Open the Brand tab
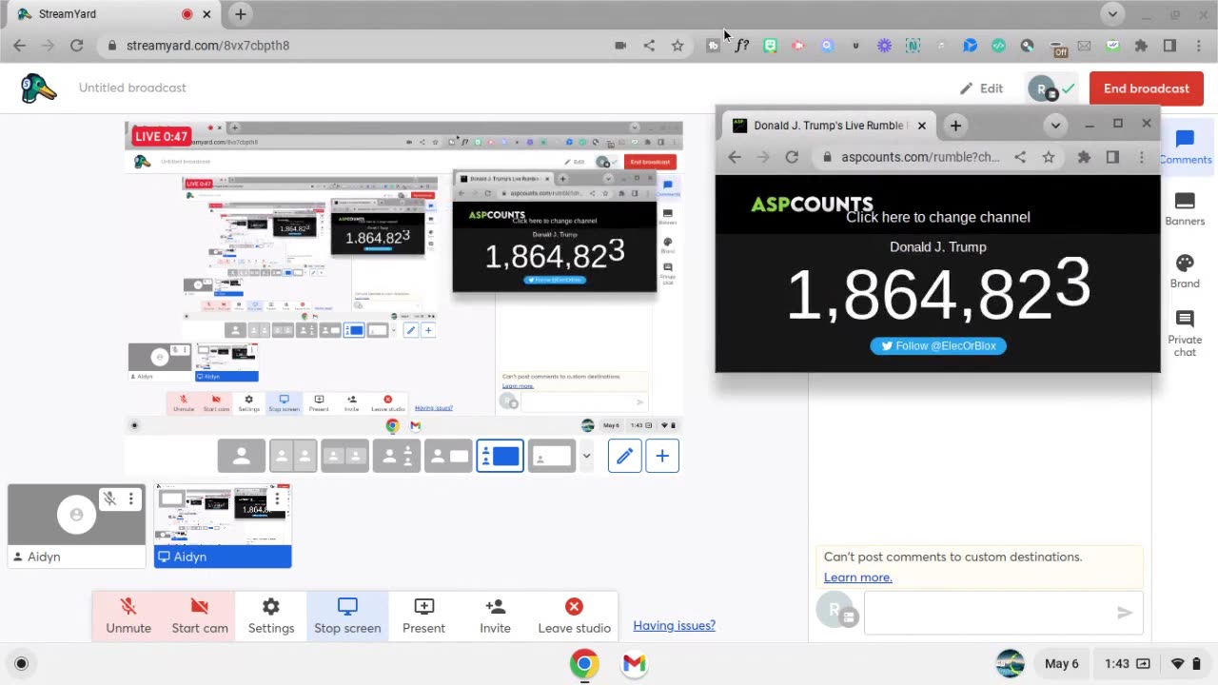 pyautogui.click(x=1185, y=271)
